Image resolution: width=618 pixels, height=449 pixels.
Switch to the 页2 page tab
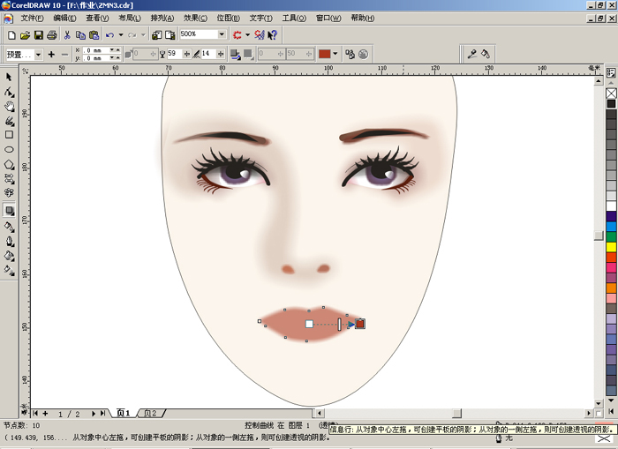[x=150, y=413]
